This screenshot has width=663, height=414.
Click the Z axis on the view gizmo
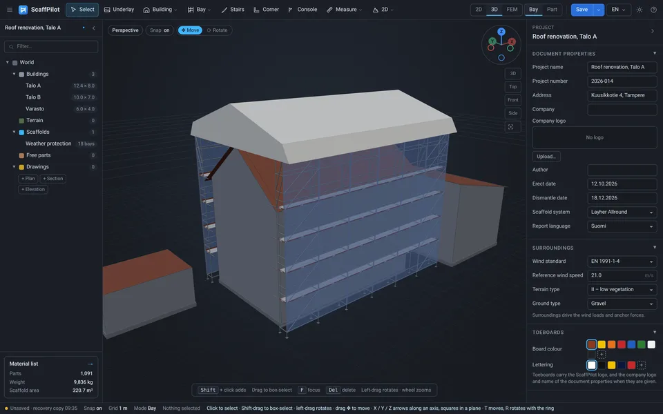tap(501, 32)
